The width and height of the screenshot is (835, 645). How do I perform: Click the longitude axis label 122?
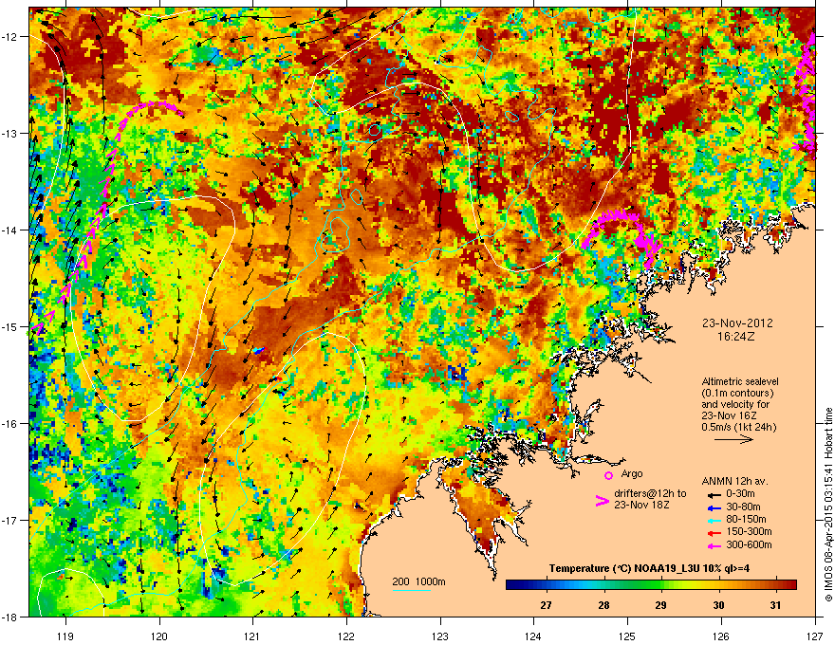[346, 636]
